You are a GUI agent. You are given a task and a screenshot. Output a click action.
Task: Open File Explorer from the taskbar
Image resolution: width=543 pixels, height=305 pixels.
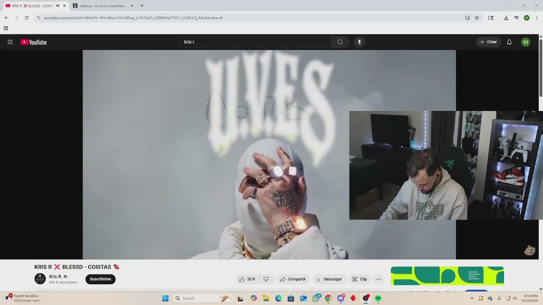pyautogui.click(x=266, y=298)
